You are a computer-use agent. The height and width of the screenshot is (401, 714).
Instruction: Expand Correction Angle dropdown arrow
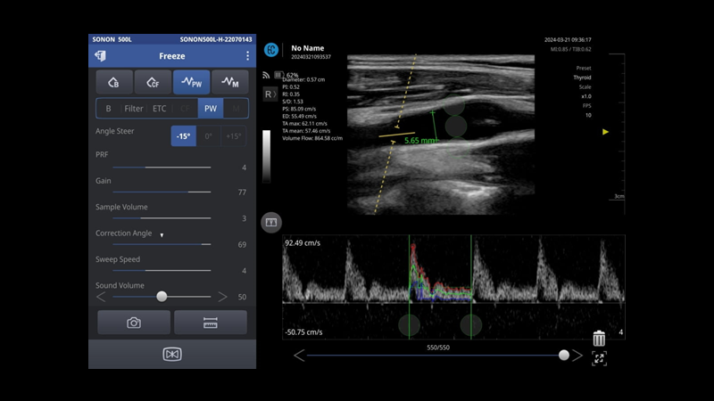point(162,234)
